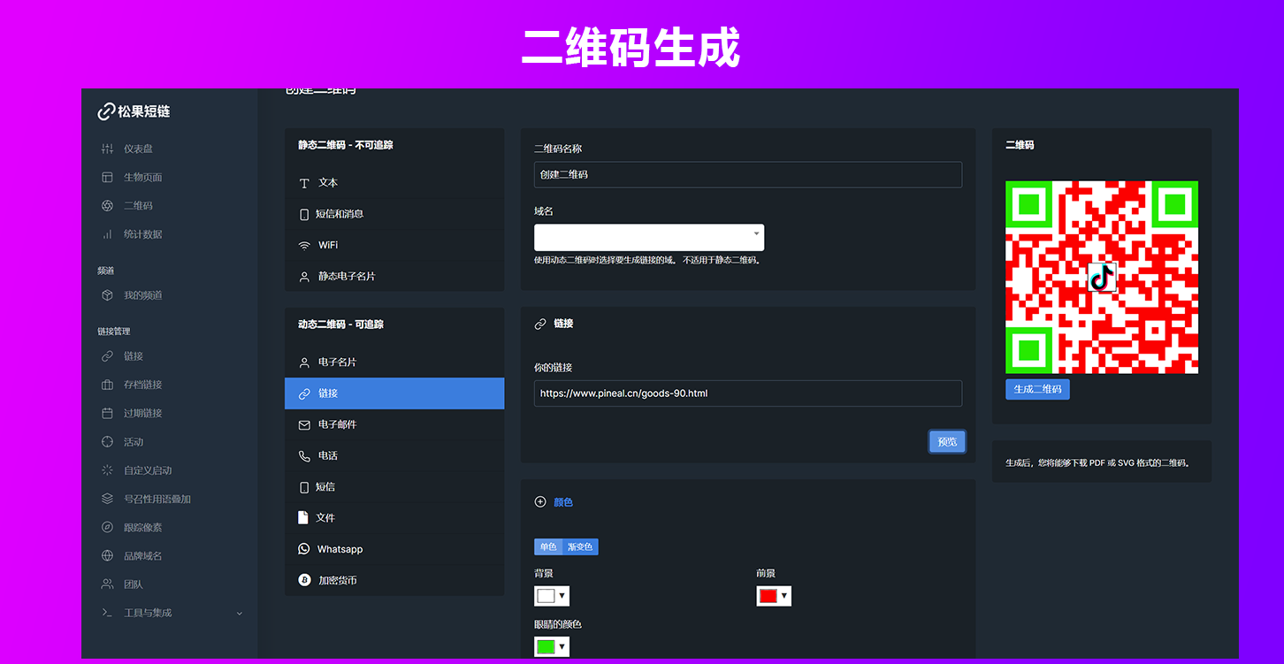This screenshot has width=1284, height=664.
Task: Click the Whatsapp icon entry
Action: pyautogui.click(x=304, y=549)
